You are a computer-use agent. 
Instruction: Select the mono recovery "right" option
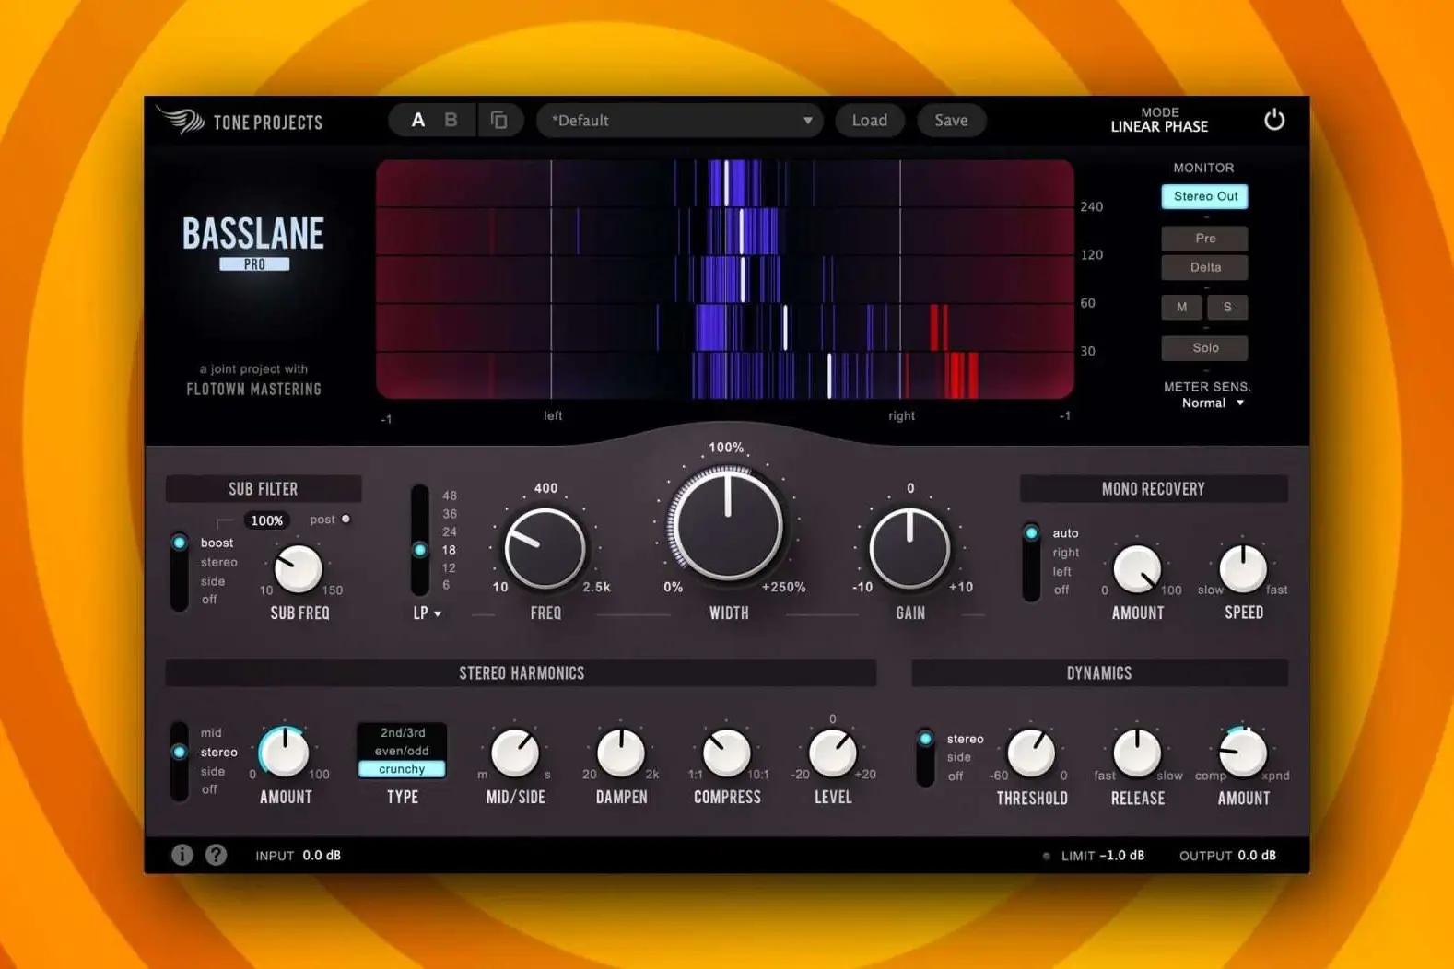1066,553
